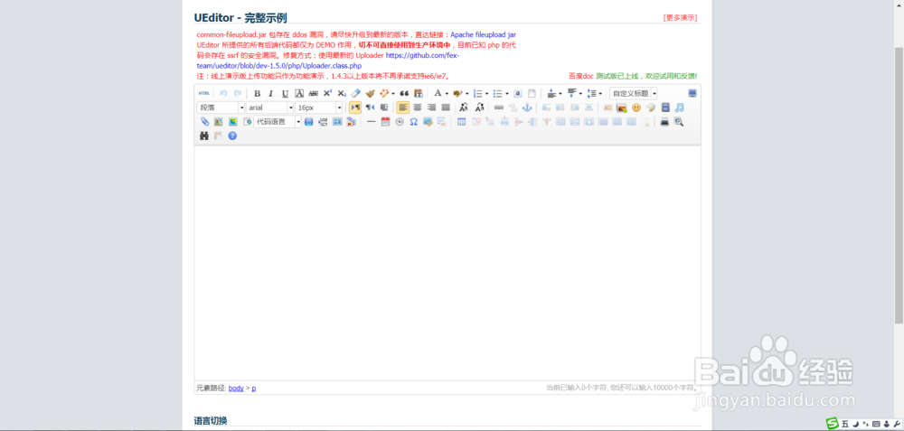The height and width of the screenshot is (431, 904).
Task: Open the 段落 paragraph format dropdown
Action: (221, 108)
